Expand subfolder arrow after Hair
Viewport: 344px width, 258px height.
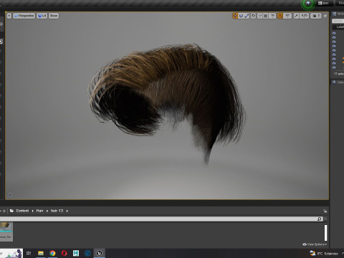pos(47,211)
